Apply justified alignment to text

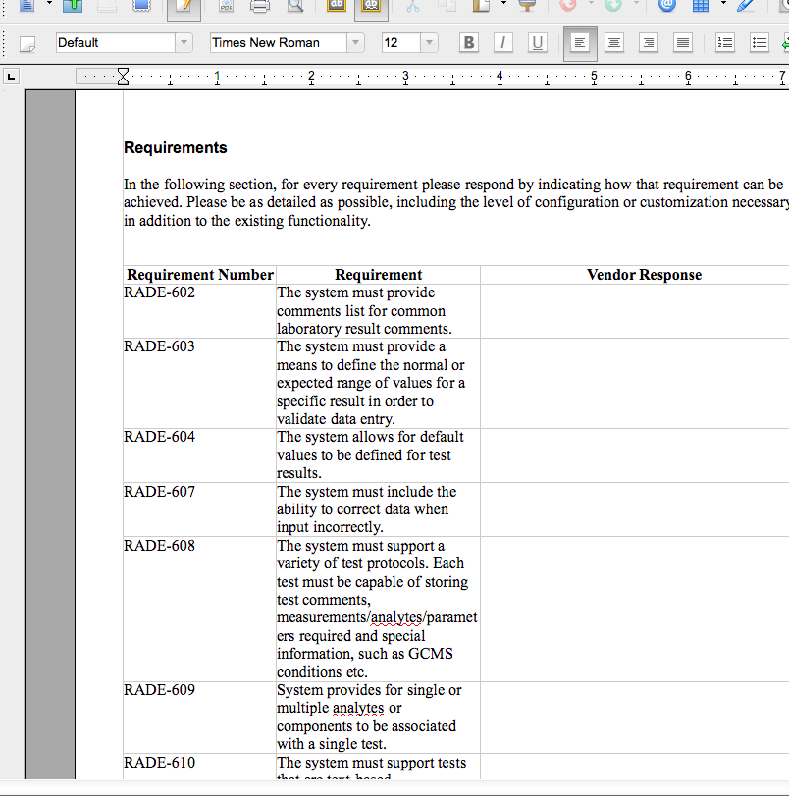coord(683,43)
